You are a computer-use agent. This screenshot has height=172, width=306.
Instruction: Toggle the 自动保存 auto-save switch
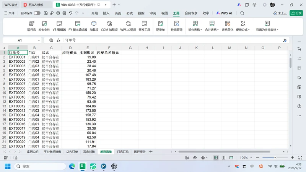point(37,13)
